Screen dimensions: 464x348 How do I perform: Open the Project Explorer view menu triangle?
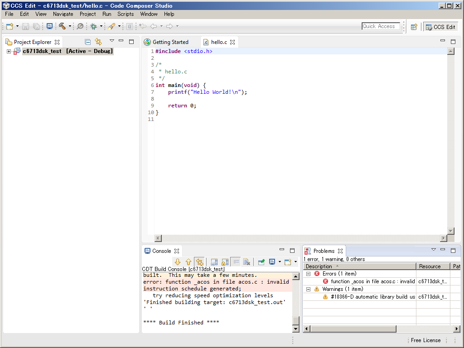click(112, 41)
